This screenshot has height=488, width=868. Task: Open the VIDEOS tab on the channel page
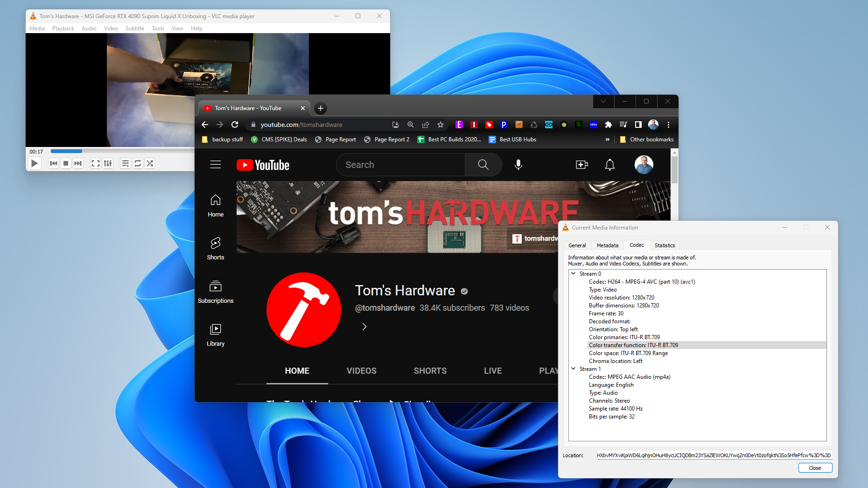click(x=361, y=370)
